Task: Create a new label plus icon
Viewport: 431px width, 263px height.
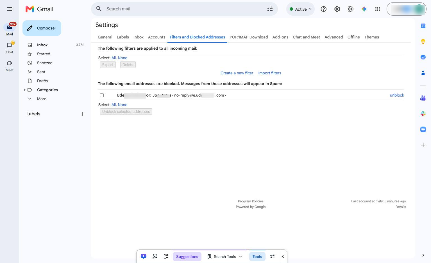Action: (83, 114)
